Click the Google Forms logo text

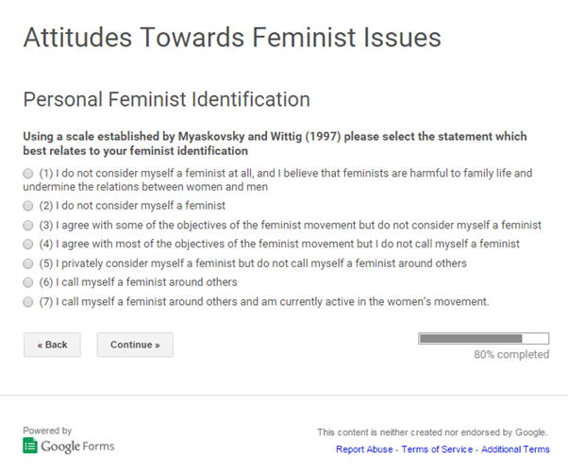(x=77, y=447)
